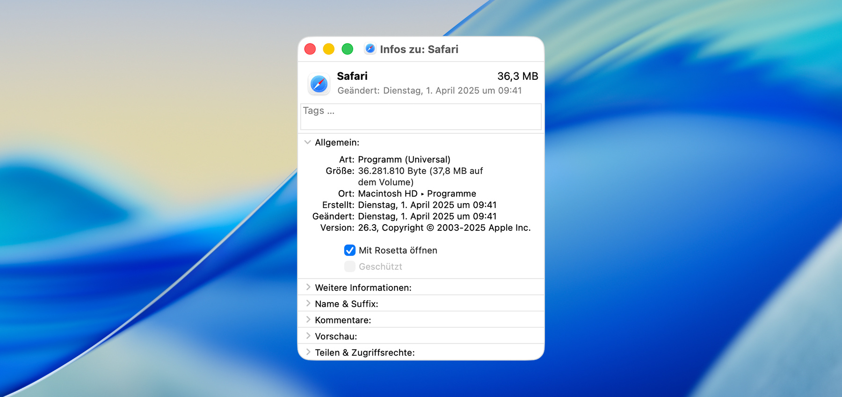Expand the Weitere Informationen section

pyautogui.click(x=308, y=287)
